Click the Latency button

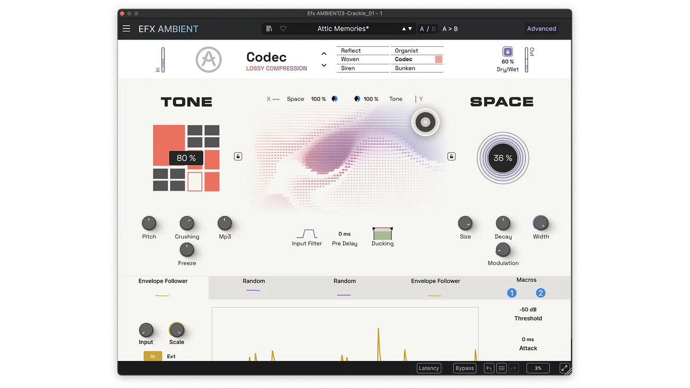(428, 368)
